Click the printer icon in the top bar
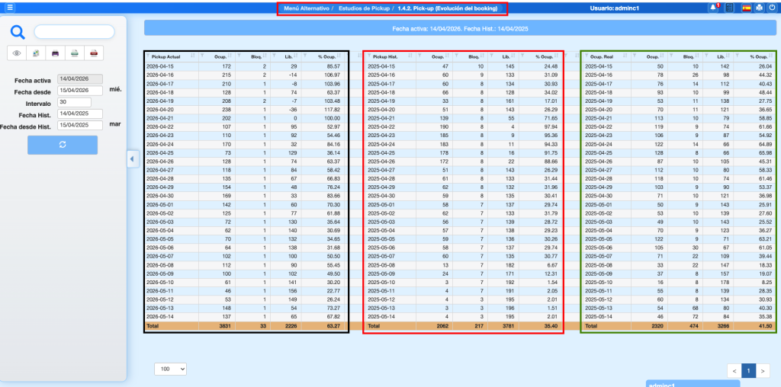 760,8
